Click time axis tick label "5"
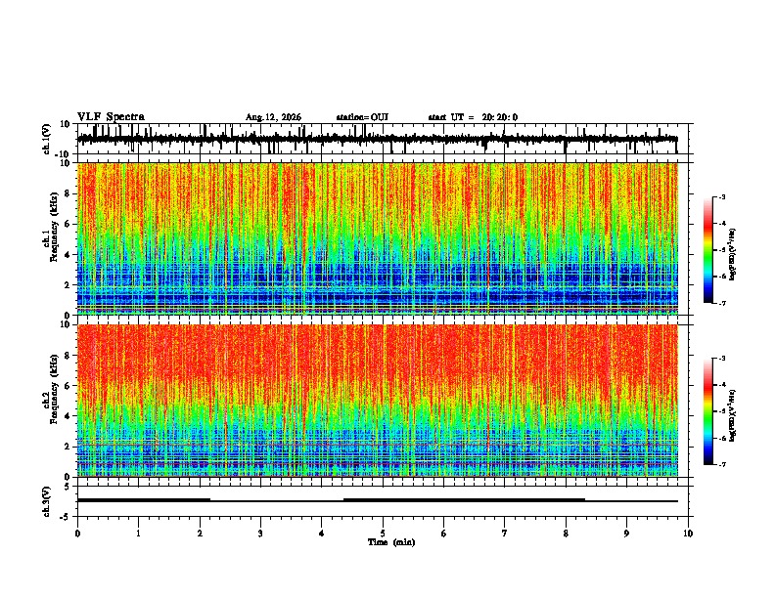Viewport: 775px width, 598px height. [383, 534]
